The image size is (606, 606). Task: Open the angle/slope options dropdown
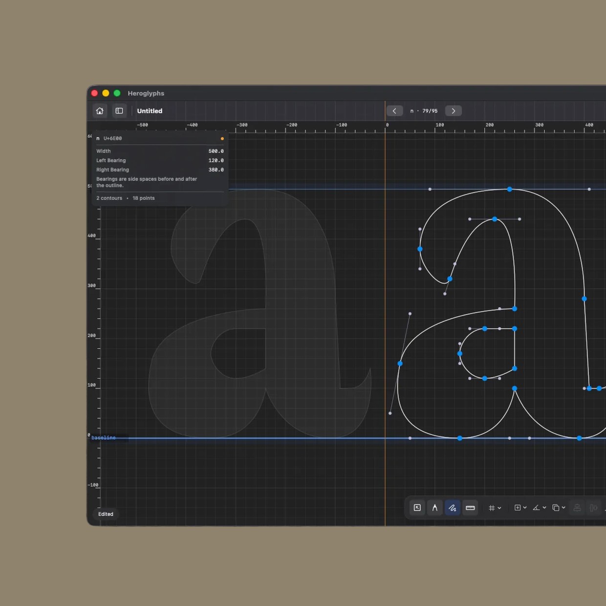(544, 508)
